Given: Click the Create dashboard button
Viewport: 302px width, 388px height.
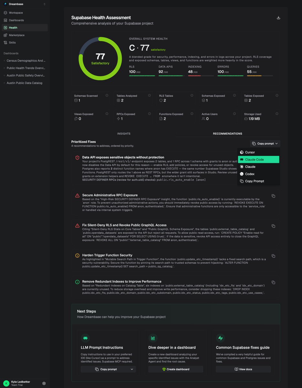Looking at the screenshot, I should pyautogui.click(x=176, y=369).
